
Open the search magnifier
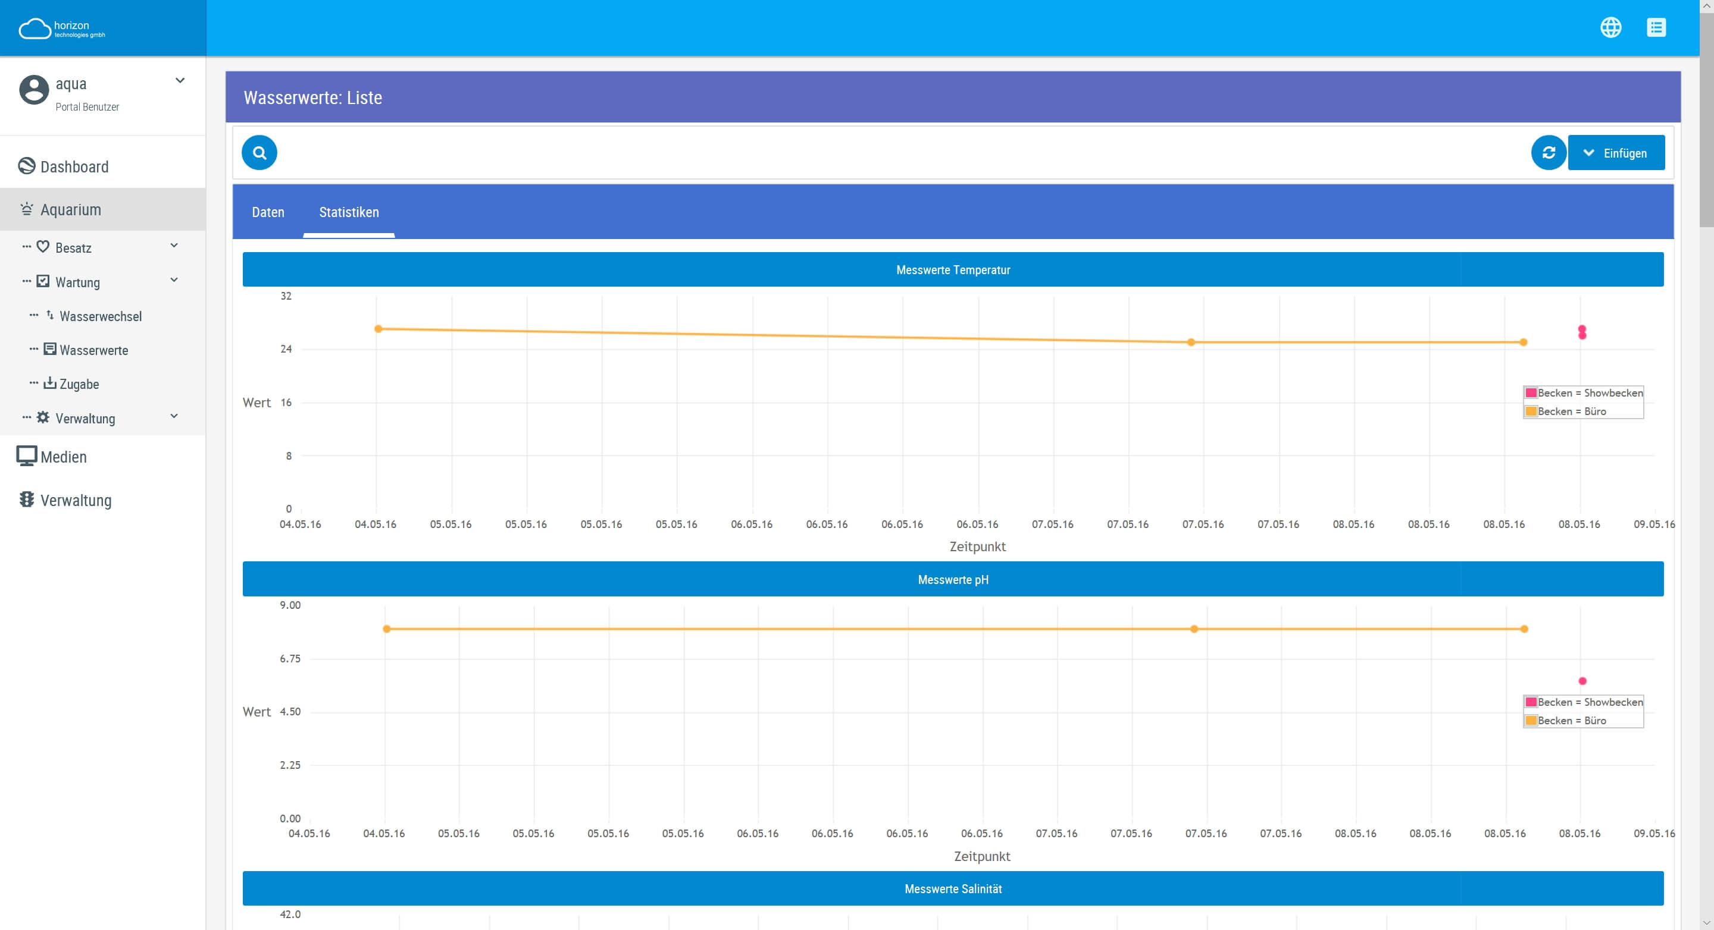point(259,152)
